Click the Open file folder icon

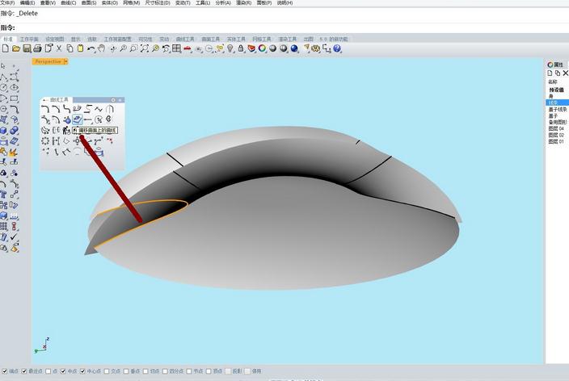16,49
